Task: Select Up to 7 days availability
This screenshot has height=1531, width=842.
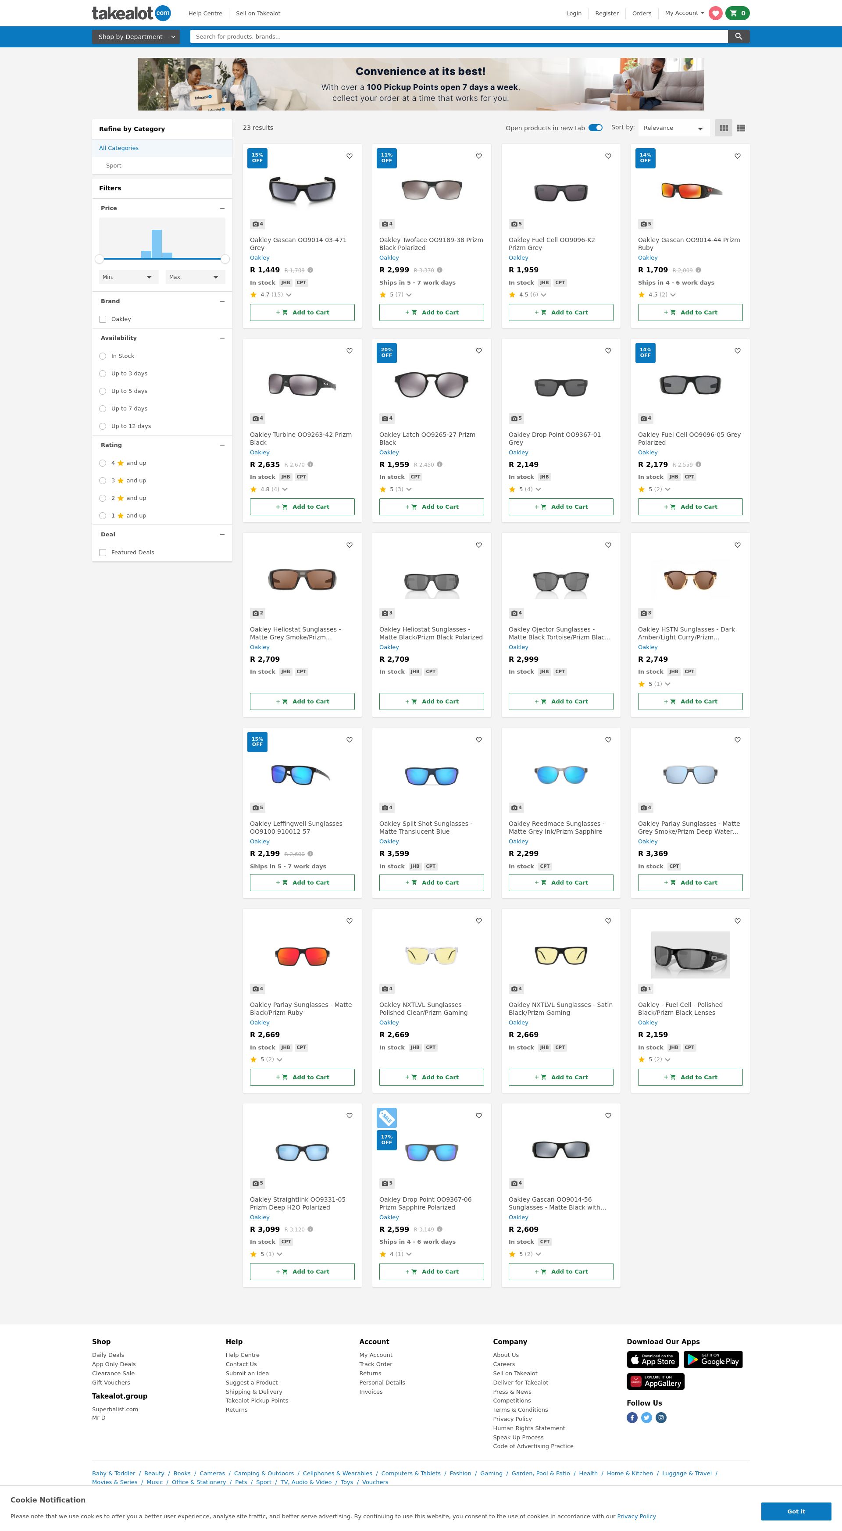Action: point(103,409)
